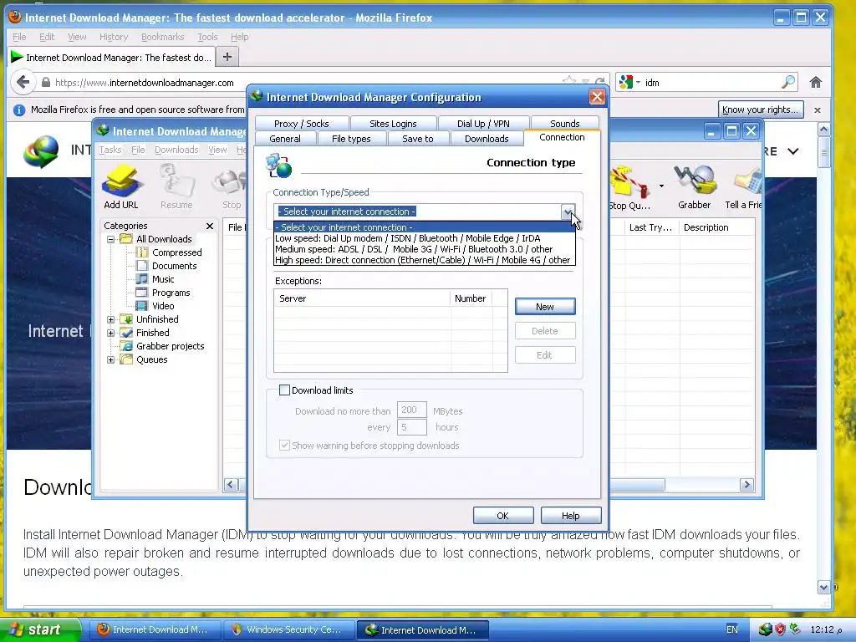The height and width of the screenshot is (642, 856).
Task: Select Grabber projects in category tree
Action: coord(170,346)
